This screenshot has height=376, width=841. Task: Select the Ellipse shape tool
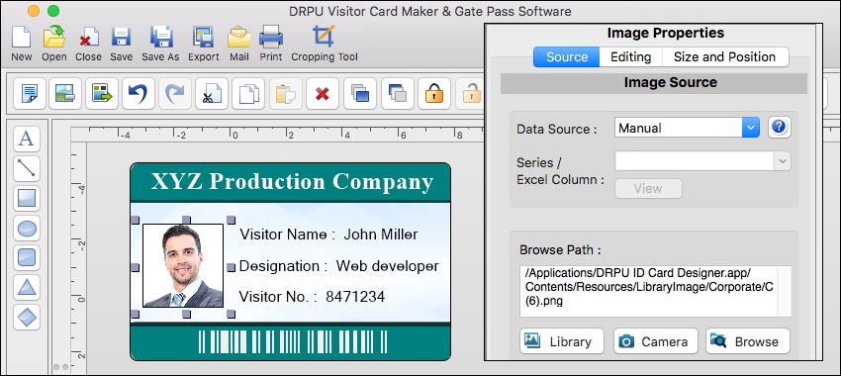click(x=27, y=229)
